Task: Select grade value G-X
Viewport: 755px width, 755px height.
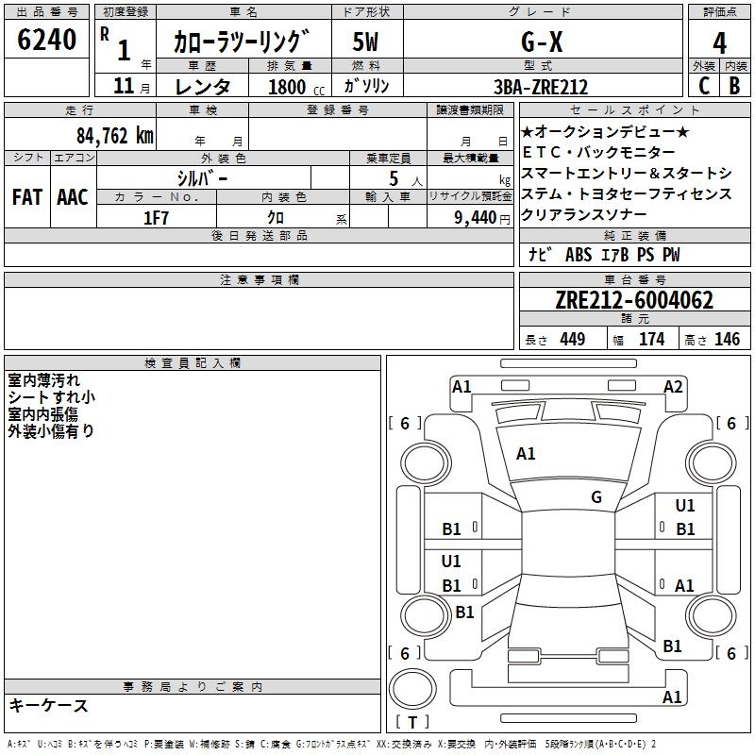Action: [542, 42]
